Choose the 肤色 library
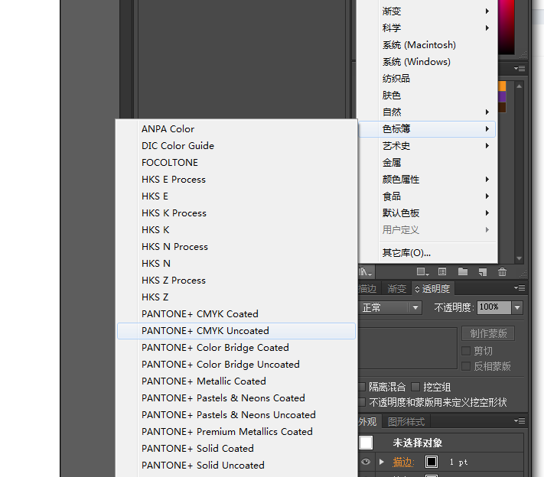Viewport: 544px width, 477px height. pos(428,96)
